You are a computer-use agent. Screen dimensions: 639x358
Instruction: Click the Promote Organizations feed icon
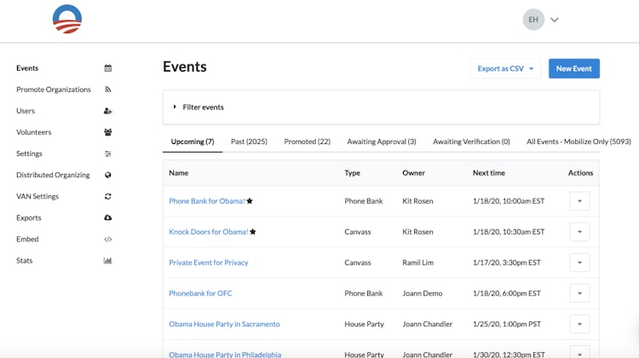pos(108,89)
